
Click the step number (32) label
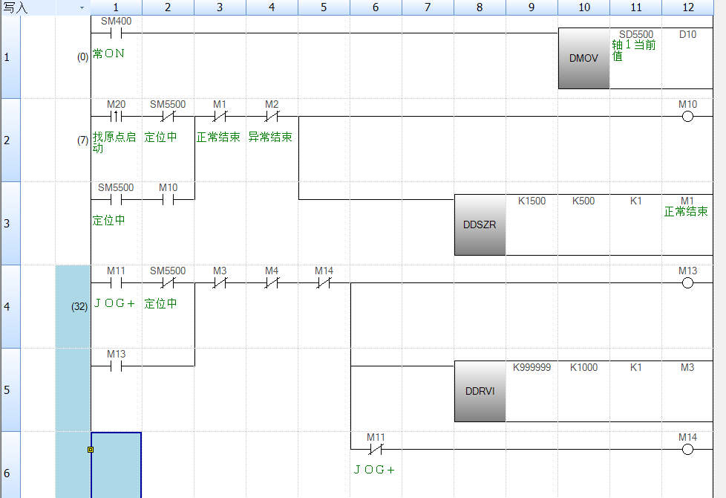(80, 306)
